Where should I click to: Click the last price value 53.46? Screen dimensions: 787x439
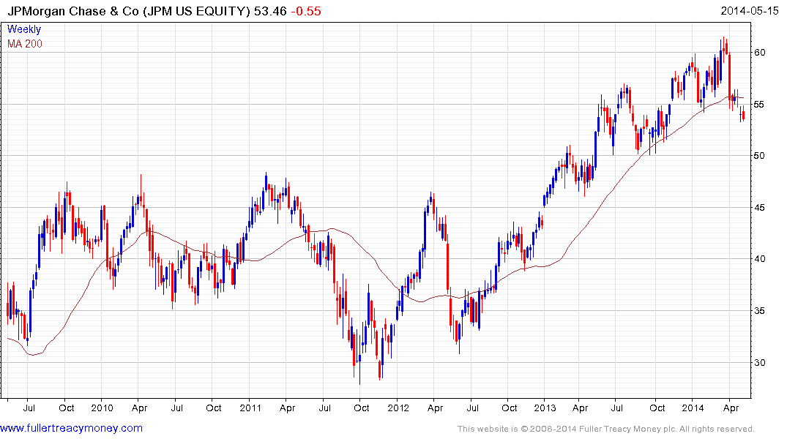[270, 11]
